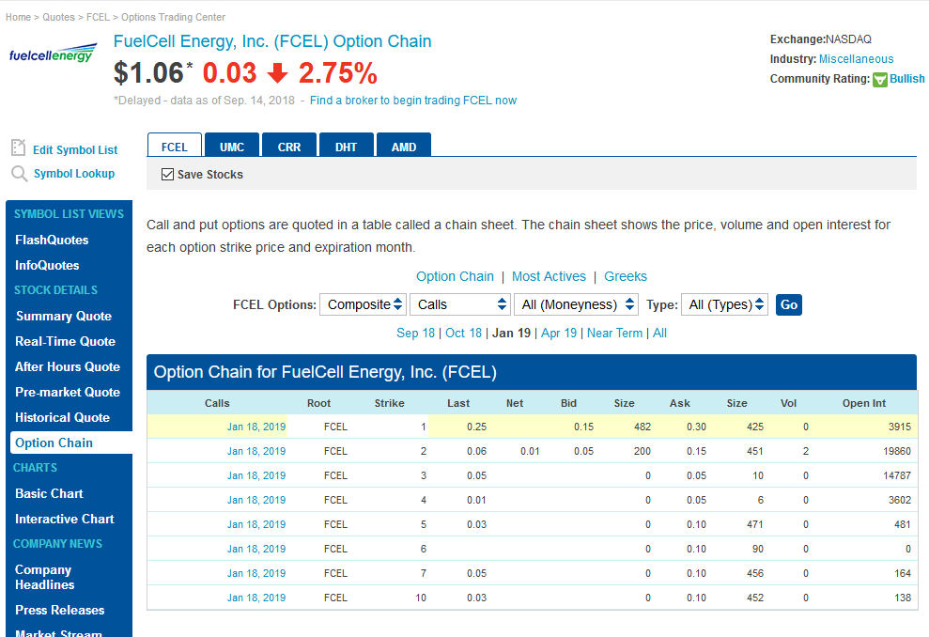Select the Sep 18 expiration

coord(415,333)
